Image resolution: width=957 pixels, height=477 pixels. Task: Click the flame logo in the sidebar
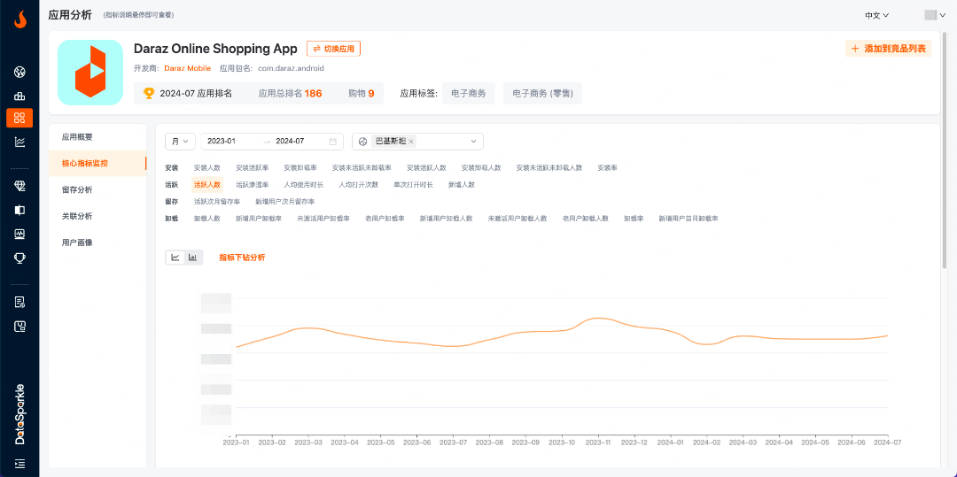pos(19,20)
